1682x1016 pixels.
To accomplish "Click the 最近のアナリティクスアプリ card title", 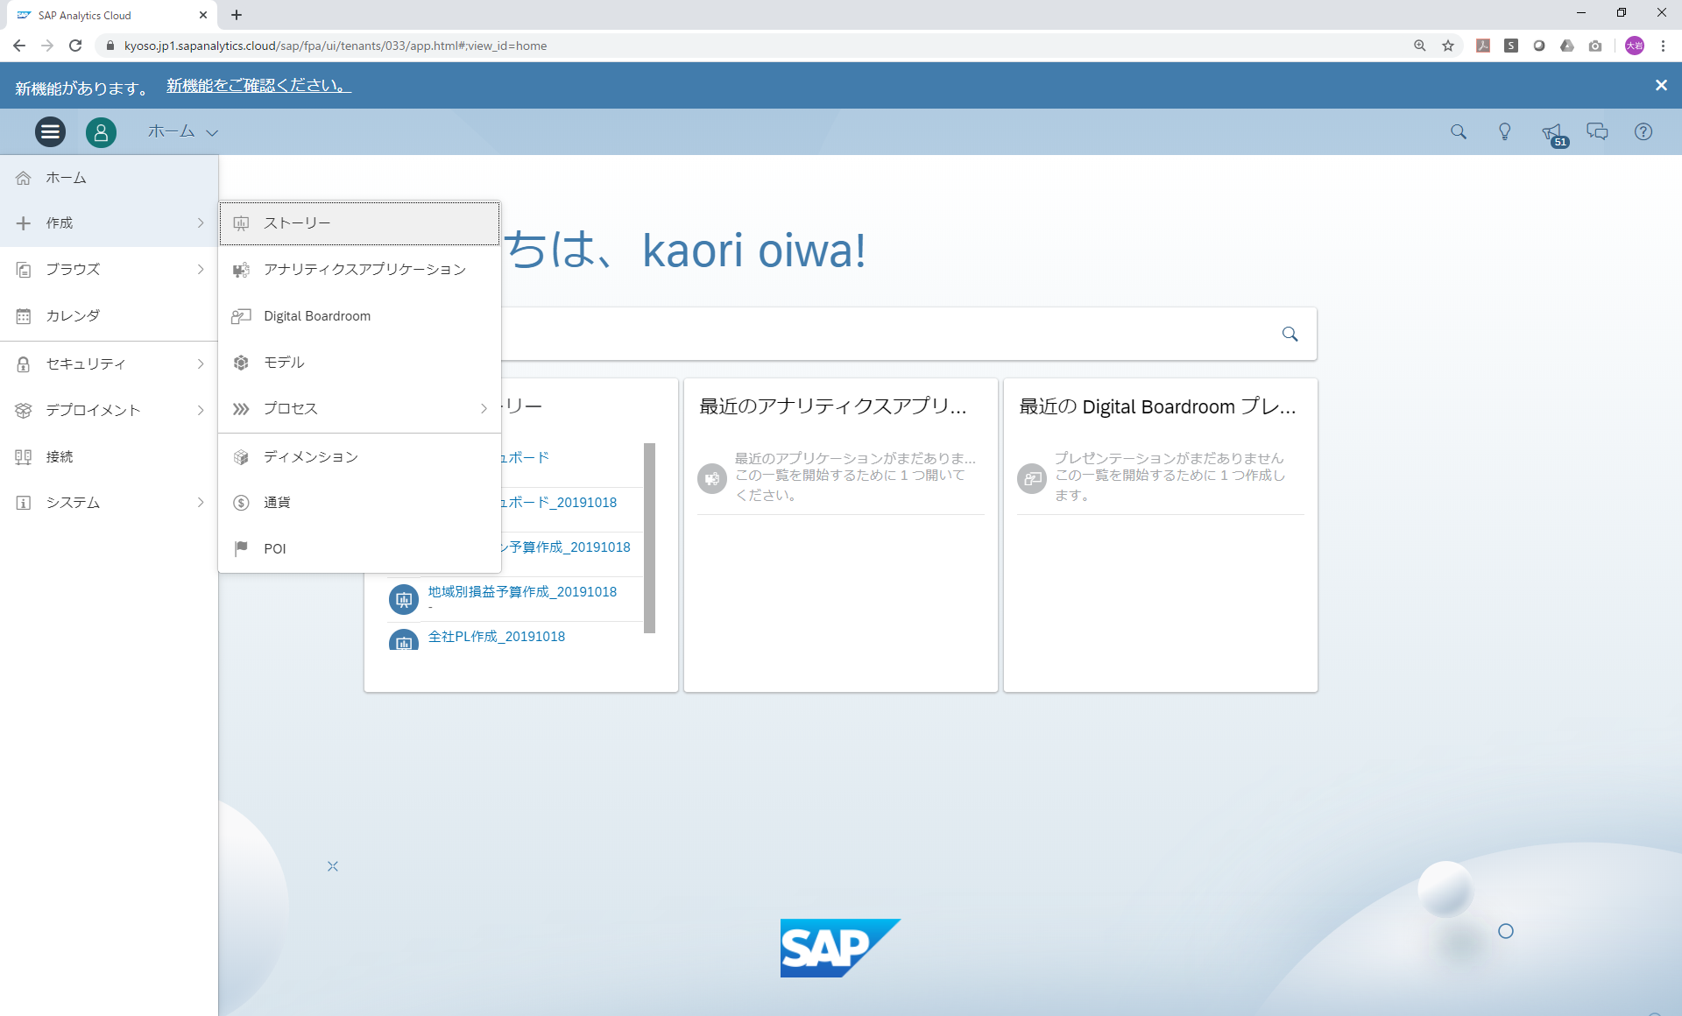I will [833, 406].
